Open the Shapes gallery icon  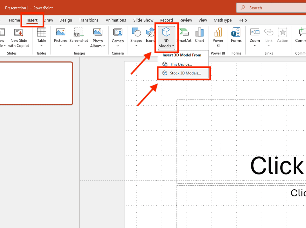click(136, 32)
